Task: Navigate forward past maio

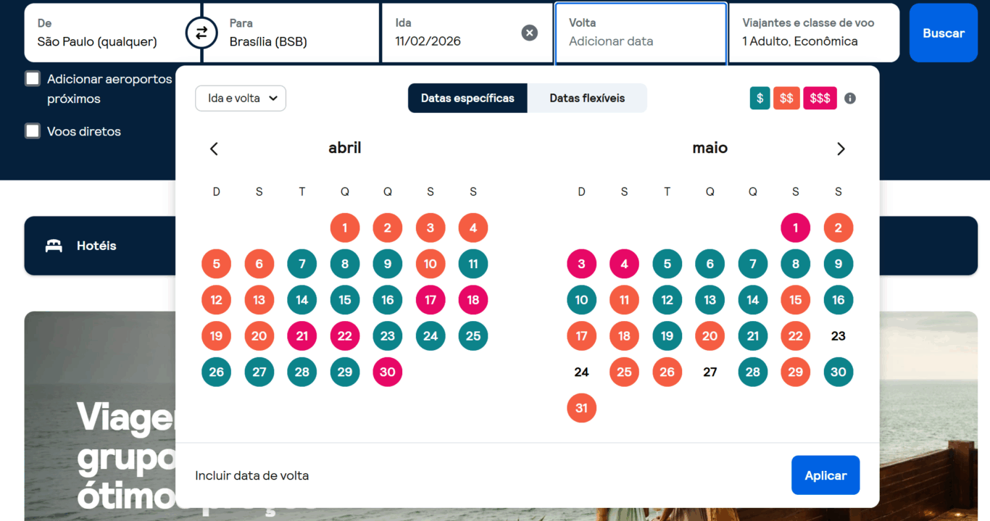Action: pyautogui.click(x=841, y=148)
